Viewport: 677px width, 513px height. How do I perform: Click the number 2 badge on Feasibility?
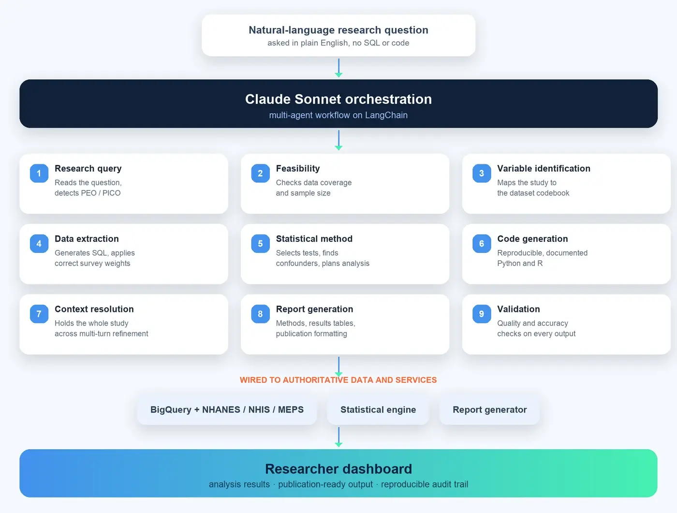(260, 173)
